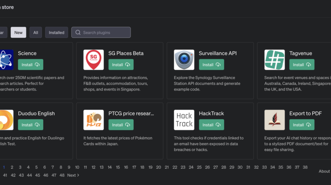Go to page 26
This screenshot has height=185, width=331.
pyautogui.click(x=207, y=167)
